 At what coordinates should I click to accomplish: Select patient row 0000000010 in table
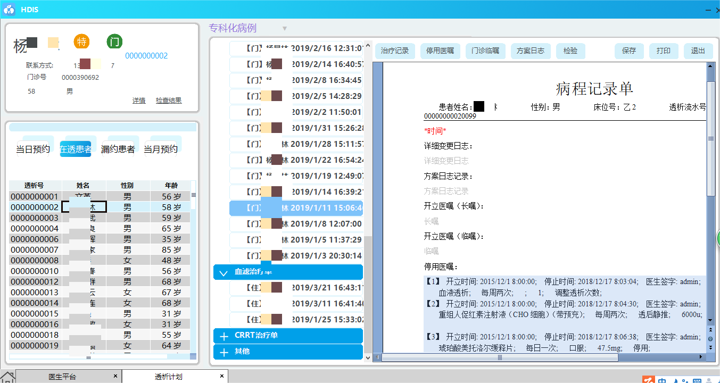pos(35,271)
